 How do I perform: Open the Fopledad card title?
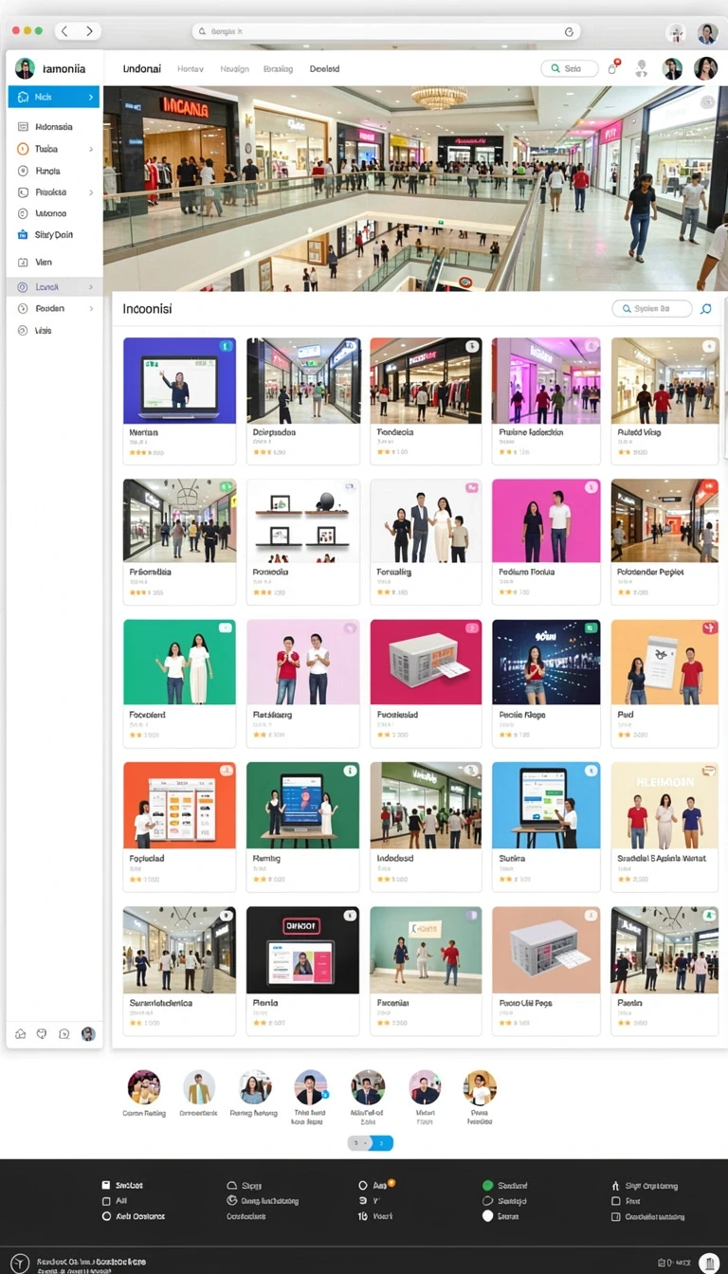coord(147,858)
